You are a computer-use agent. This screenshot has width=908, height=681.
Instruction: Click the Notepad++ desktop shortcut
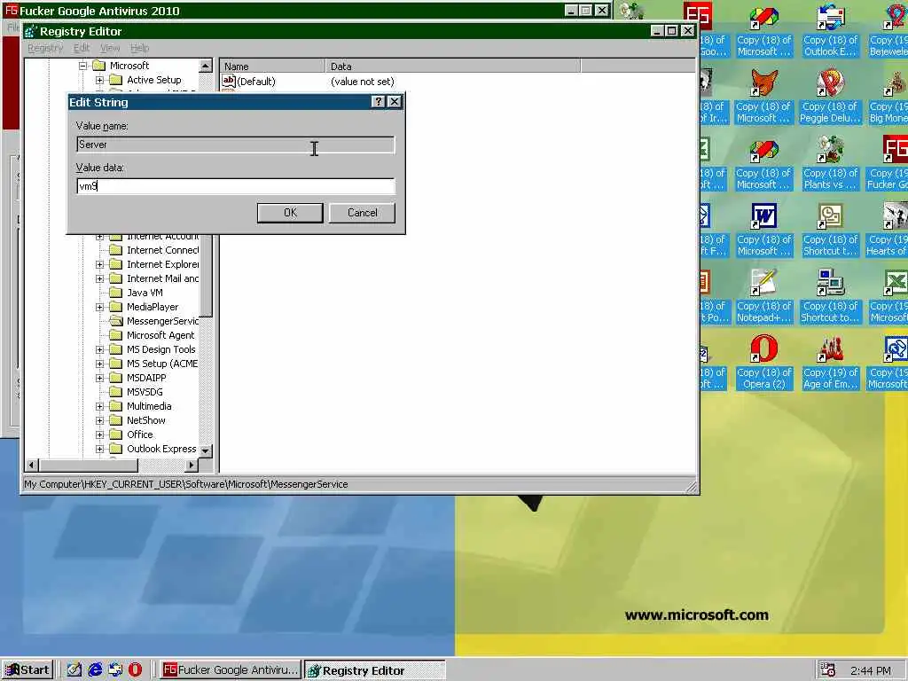(x=763, y=297)
